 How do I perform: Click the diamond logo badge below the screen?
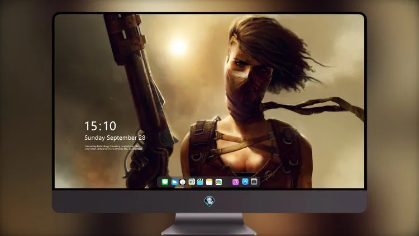pyautogui.click(x=209, y=201)
